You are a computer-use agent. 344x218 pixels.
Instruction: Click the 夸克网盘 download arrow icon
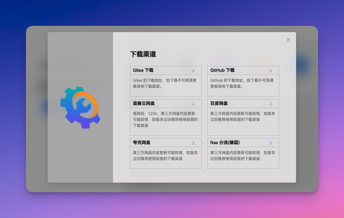193,142
